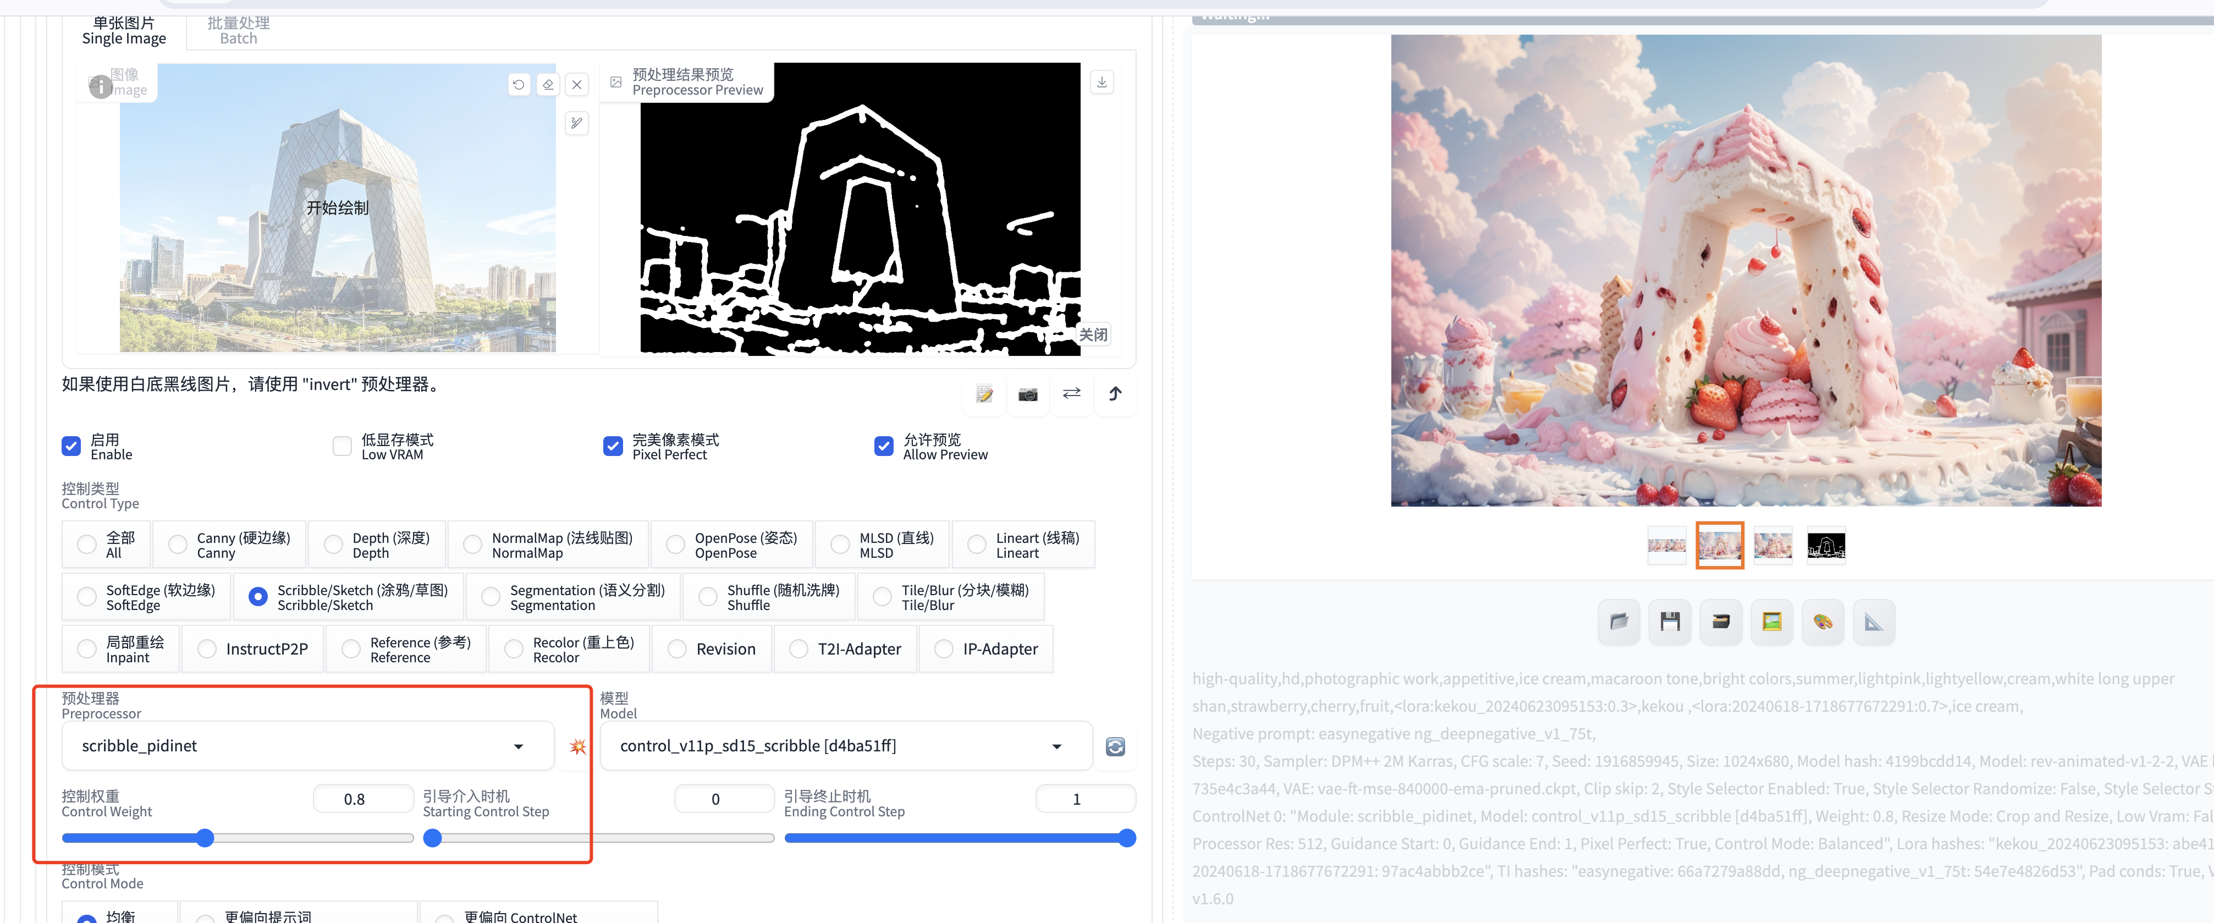Toggle the Allow Preview checkbox

[x=884, y=446]
